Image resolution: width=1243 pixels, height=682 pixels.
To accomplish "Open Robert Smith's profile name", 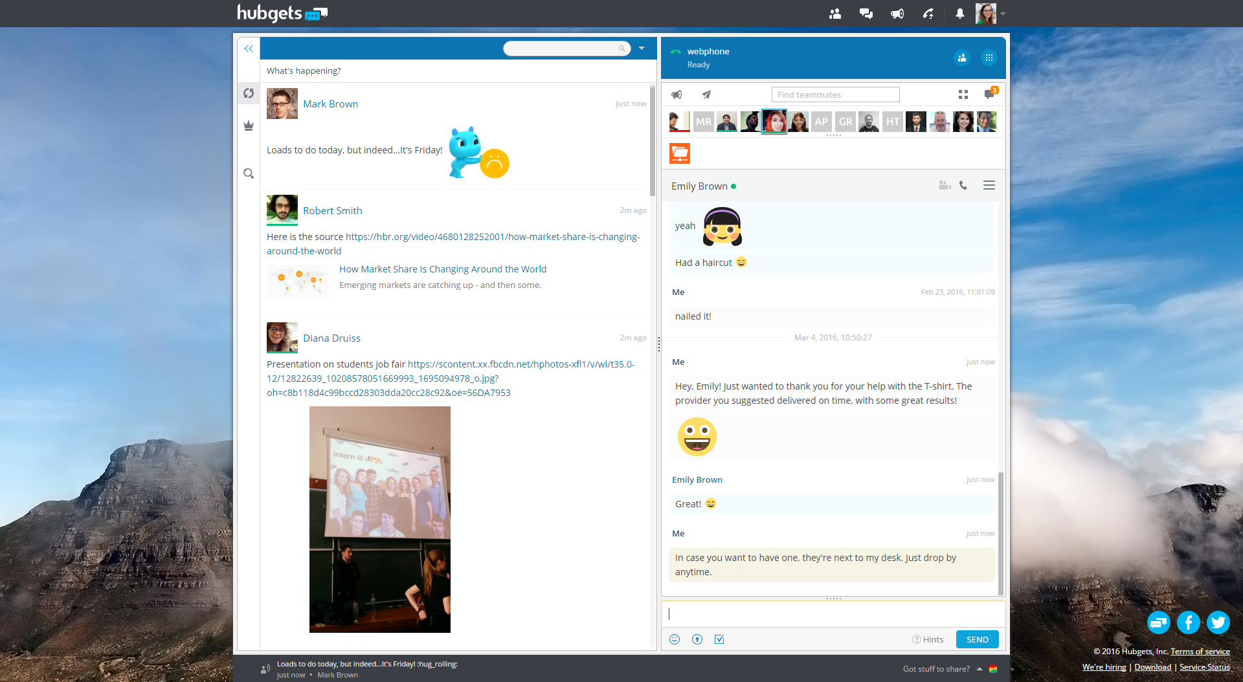I will click(333, 210).
